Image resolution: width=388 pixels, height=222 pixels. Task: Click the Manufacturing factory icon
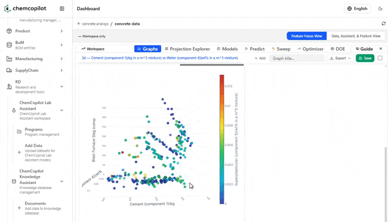coord(9,59)
